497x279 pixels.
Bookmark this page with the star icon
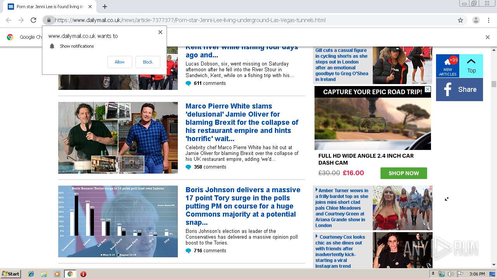tap(461, 20)
